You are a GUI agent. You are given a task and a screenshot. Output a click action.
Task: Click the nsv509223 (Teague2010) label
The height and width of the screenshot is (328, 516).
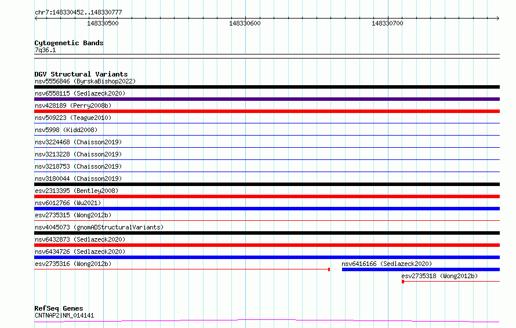pos(73,118)
